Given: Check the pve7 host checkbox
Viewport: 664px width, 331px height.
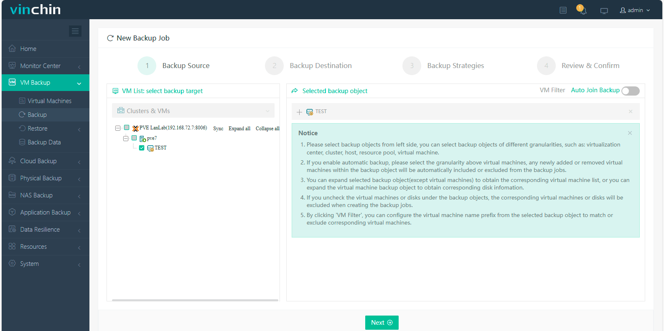Looking at the screenshot, I should click(x=134, y=138).
